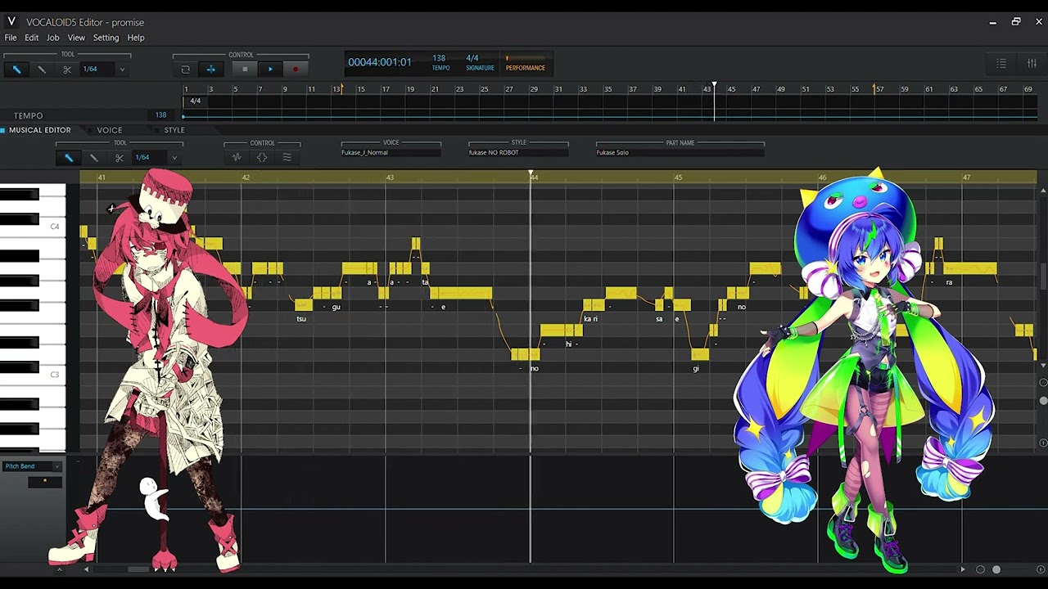
Task: Select the pencil tool in Musical Editor
Action: pyautogui.click(x=94, y=158)
